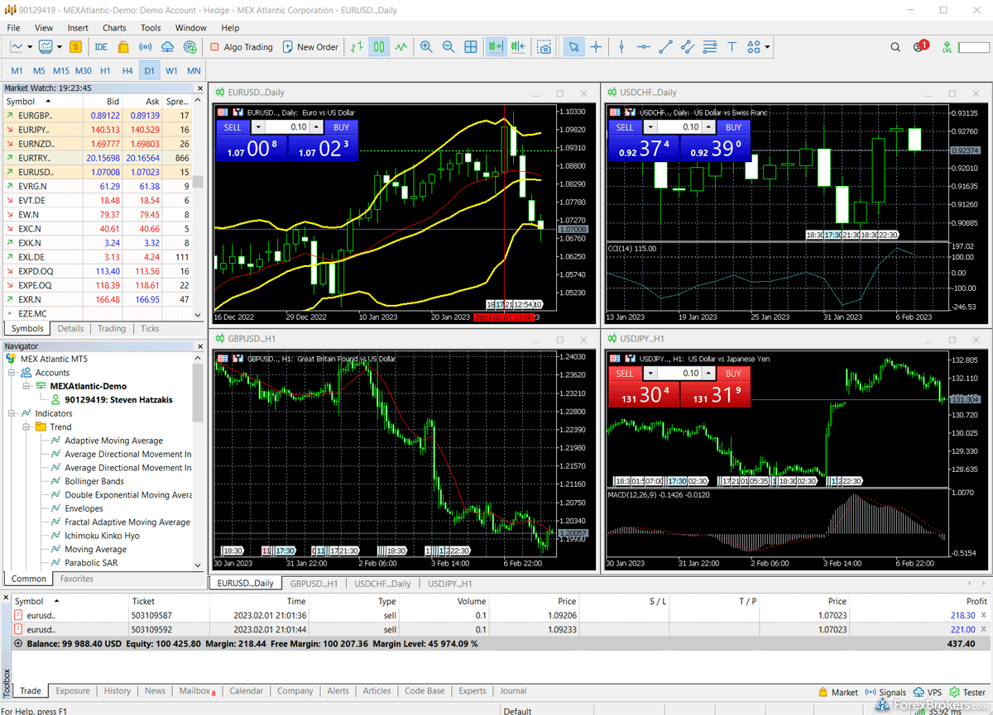The height and width of the screenshot is (715, 993).
Task: Click New Order button
Action: [x=311, y=47]
